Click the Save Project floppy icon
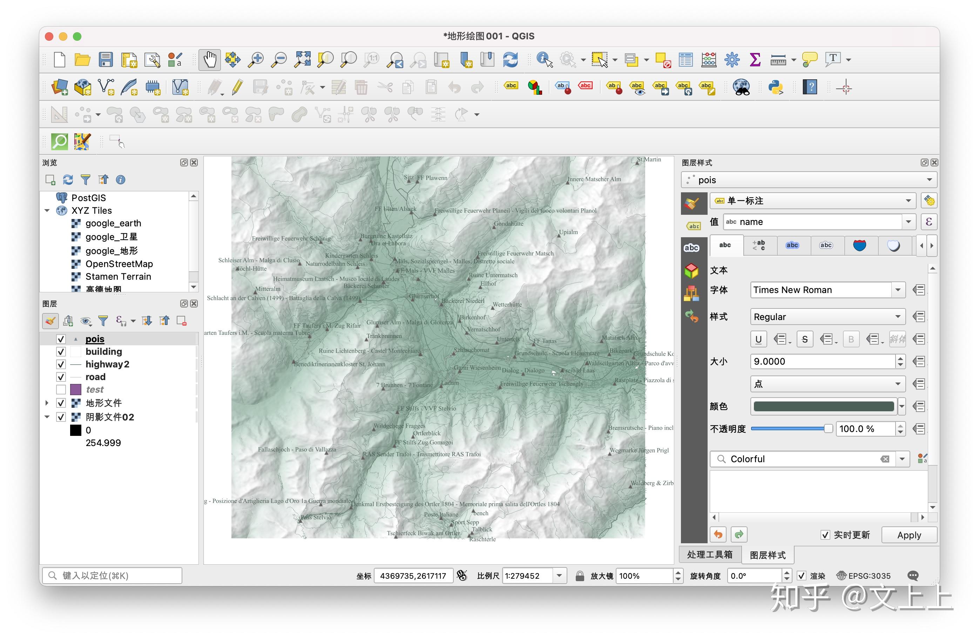The width and height of the screenshot is (979, 638). [106, 60]
